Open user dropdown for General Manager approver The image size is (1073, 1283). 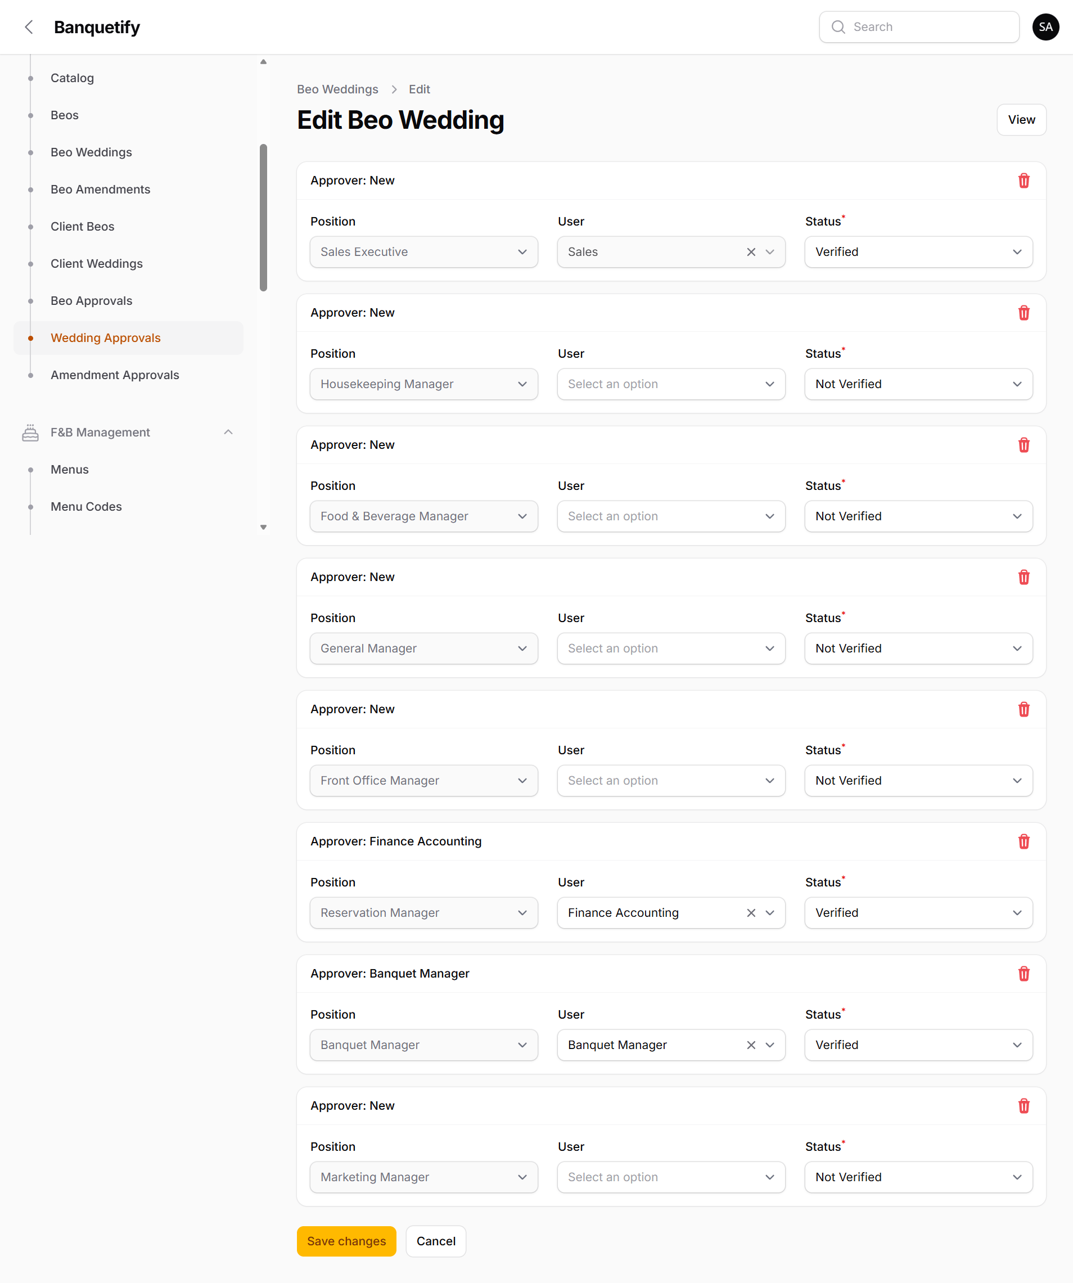point(671,648)
